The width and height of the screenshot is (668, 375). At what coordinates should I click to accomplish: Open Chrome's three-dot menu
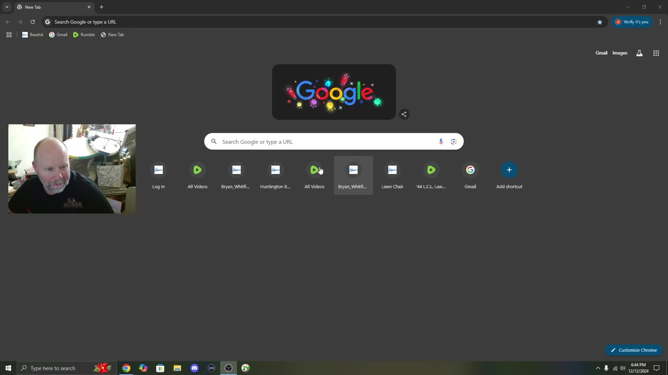point(660,22)
